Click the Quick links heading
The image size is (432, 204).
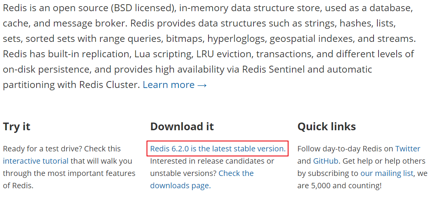click(327, 127)
